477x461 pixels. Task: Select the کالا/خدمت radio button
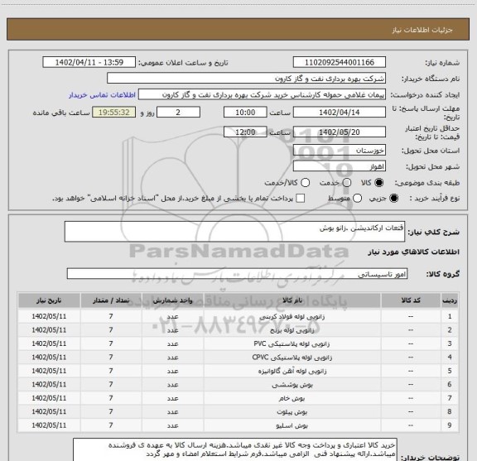click(x=305, y=183)
